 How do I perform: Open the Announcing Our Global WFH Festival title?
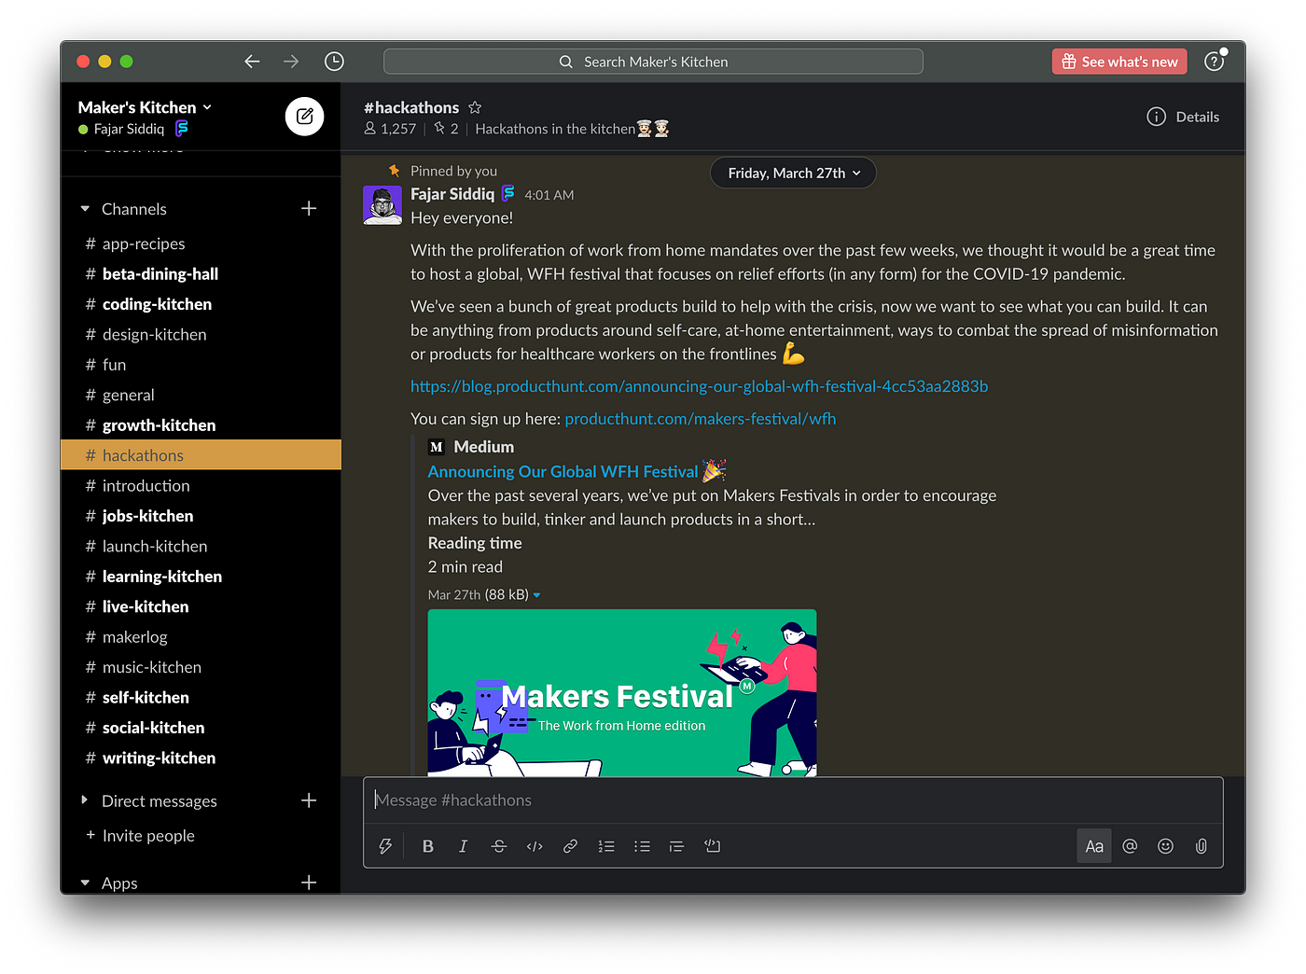point(563,472)
